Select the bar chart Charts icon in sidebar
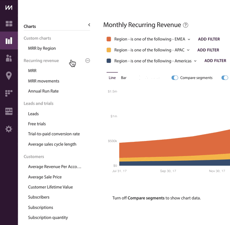230x225 pixels. [x=9, y=41]
